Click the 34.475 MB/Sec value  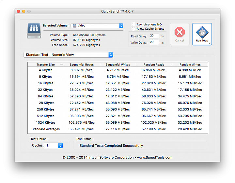coord(190,96)
